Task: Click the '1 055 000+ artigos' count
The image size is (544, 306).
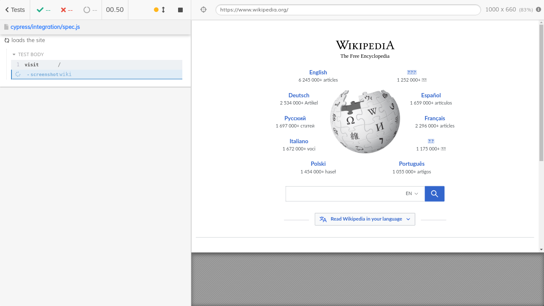Action: (412, 172)
